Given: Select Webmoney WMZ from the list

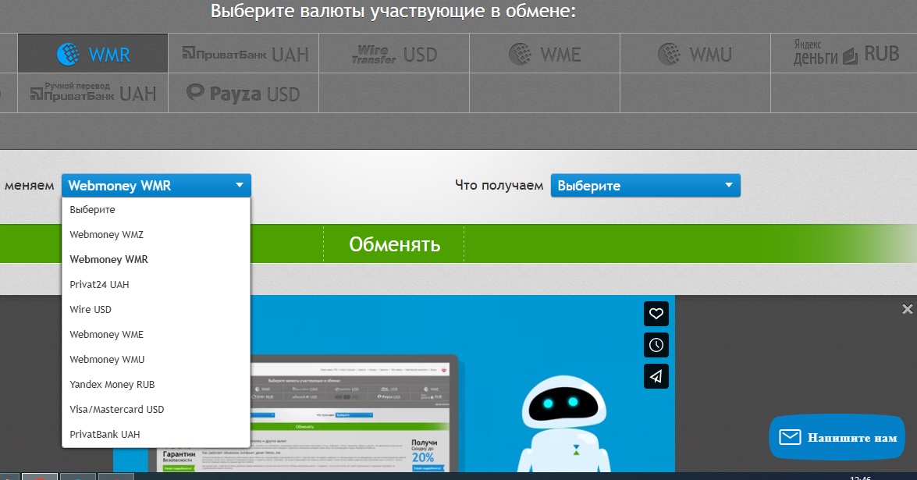Looking at the screenshot, I should pos(156,234).
